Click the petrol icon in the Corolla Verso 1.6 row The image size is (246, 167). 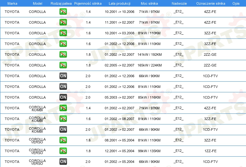click(x=63, y=140)
